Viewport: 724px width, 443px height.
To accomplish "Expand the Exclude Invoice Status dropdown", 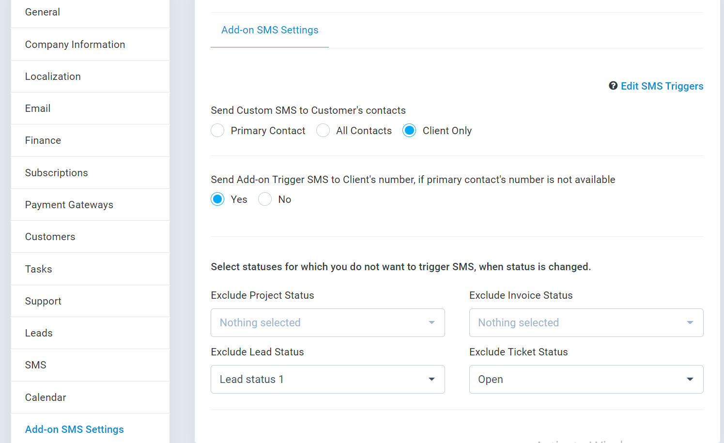I will (x=586, y=323).
